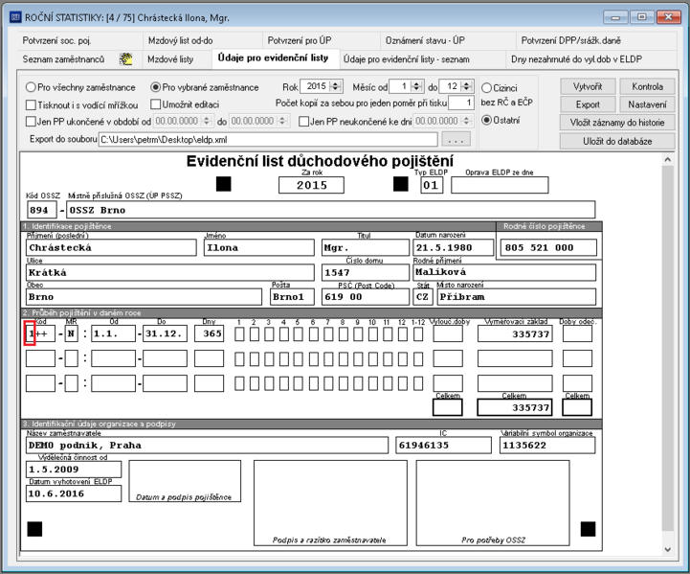Enable Tisknout i s vodící mřížkou checkbox

(31, 104)
